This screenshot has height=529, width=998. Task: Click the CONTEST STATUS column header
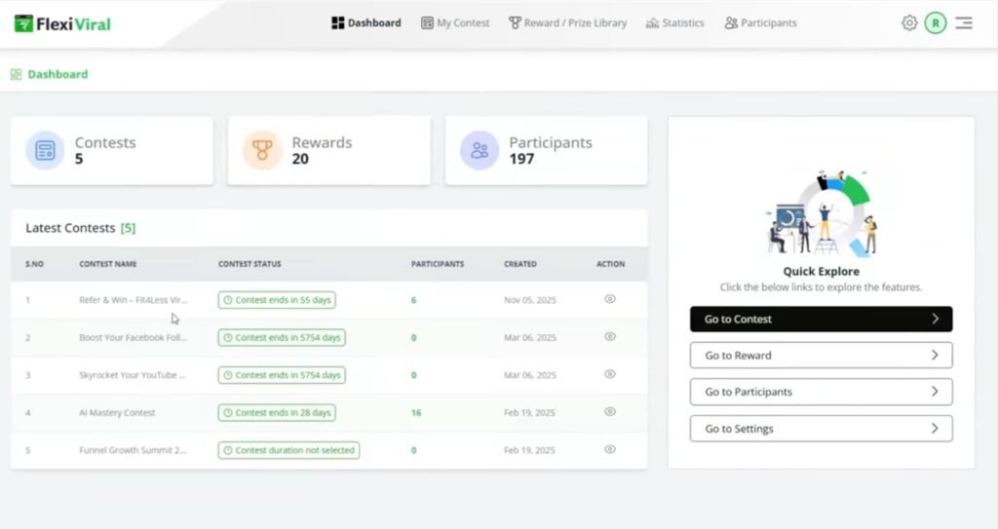coord(249,264)
